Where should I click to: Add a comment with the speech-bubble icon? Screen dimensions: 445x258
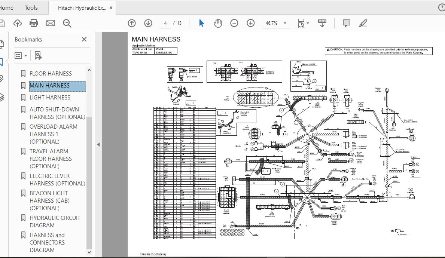(347, 23)
